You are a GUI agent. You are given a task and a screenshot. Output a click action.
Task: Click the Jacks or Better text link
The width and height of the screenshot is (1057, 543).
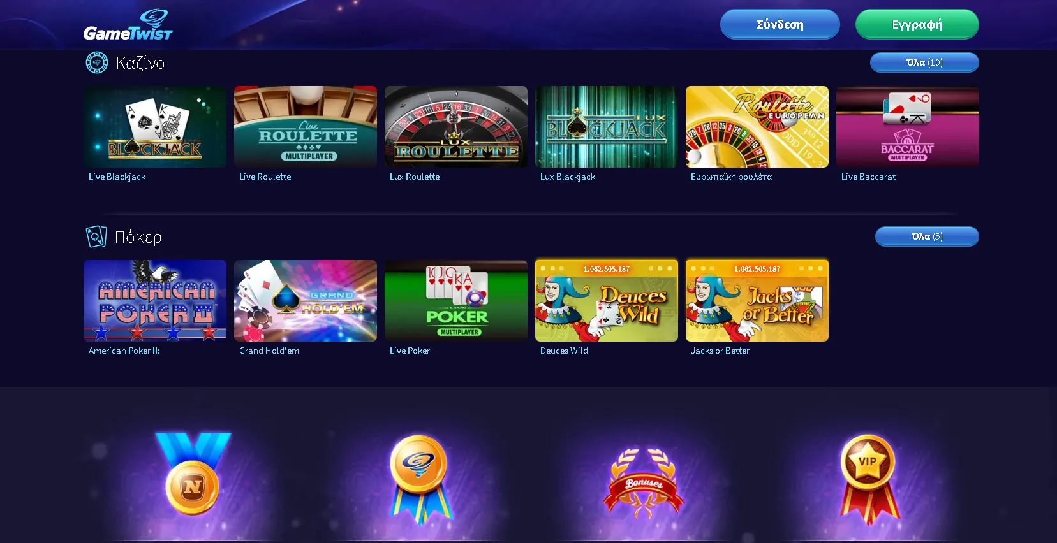point(720,351)
